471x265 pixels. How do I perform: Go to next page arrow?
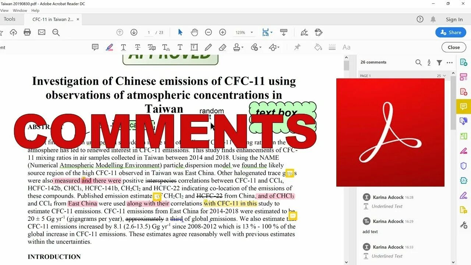pyautogui.click(x=134, y=32)
